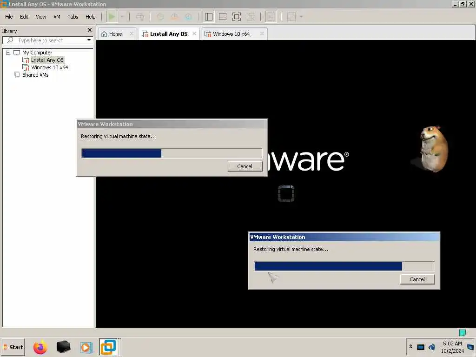Image resolution: width=476 pixels, height=357 pixels.
Task: Launch Firefox from the taskbar
Action: tap(40, 347)
